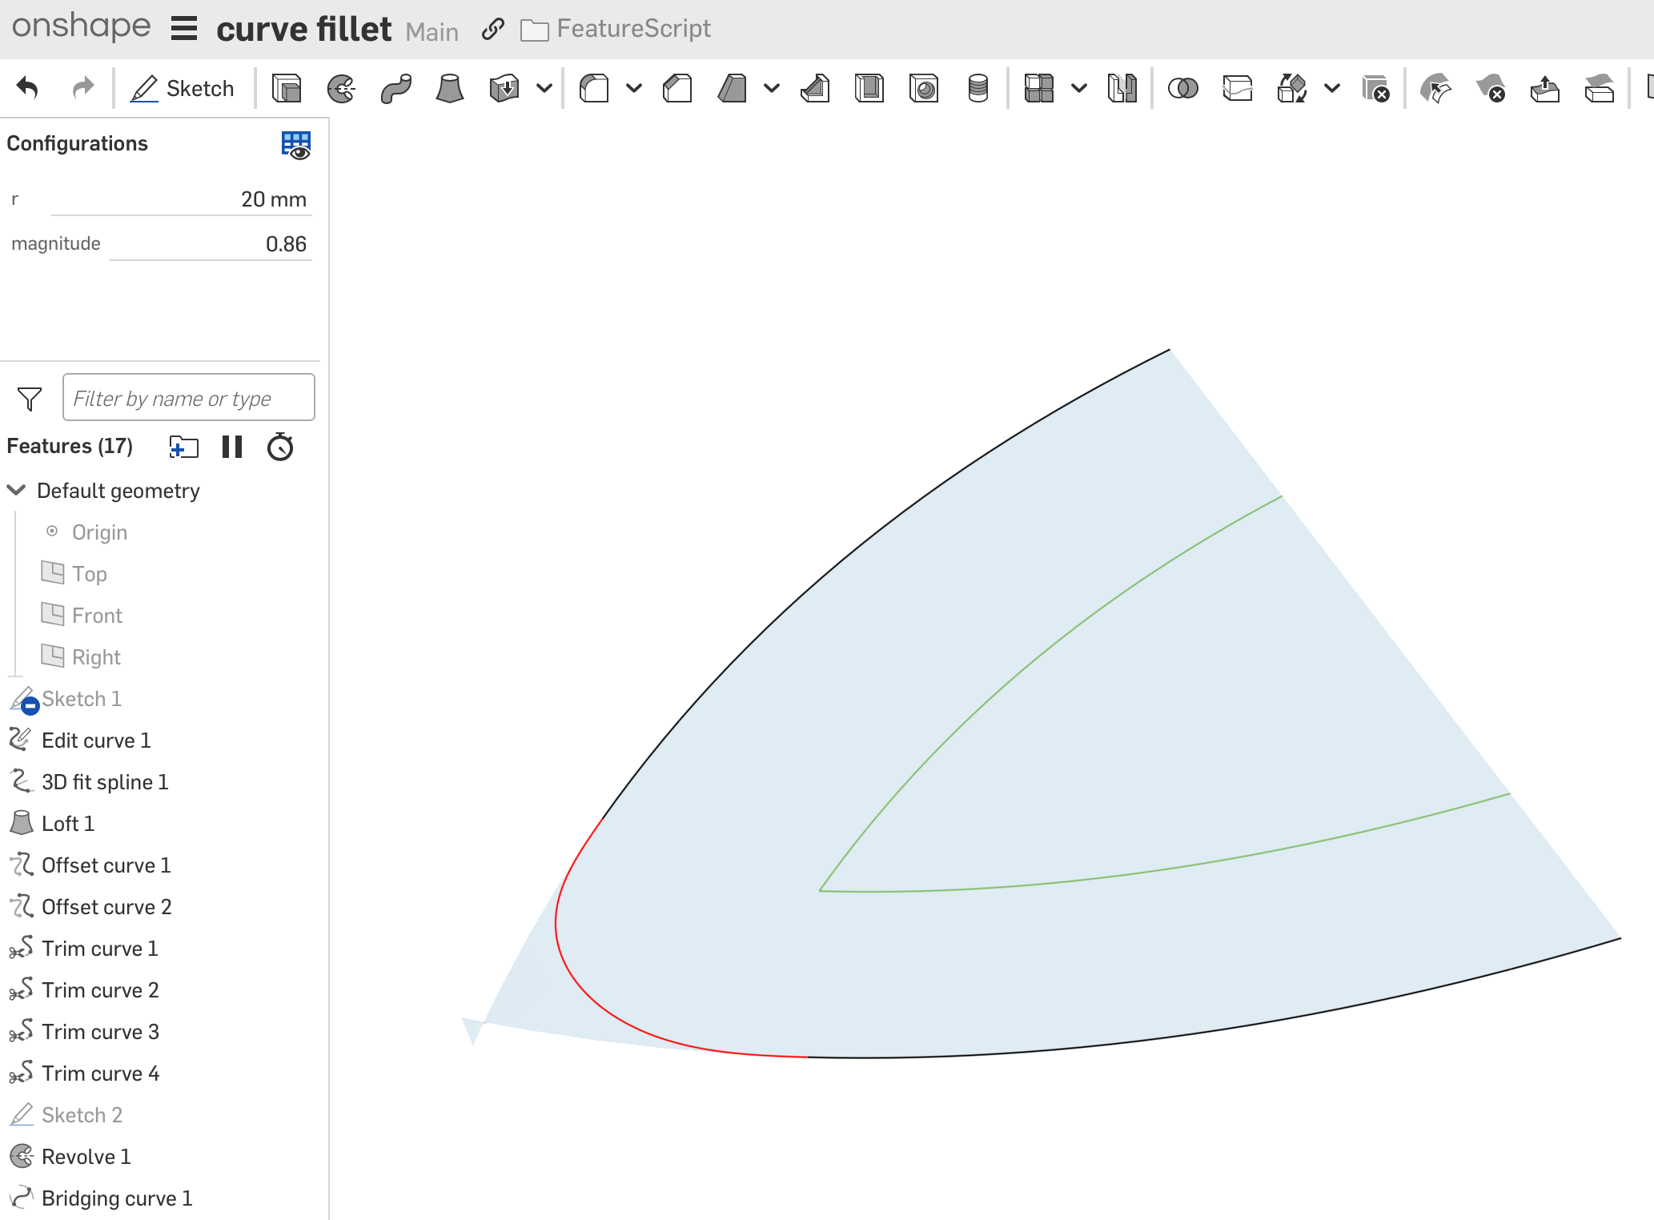1654x1220 pixels.
Task: Select the Revolve tool in toolbar
Action: coord(341,88)
